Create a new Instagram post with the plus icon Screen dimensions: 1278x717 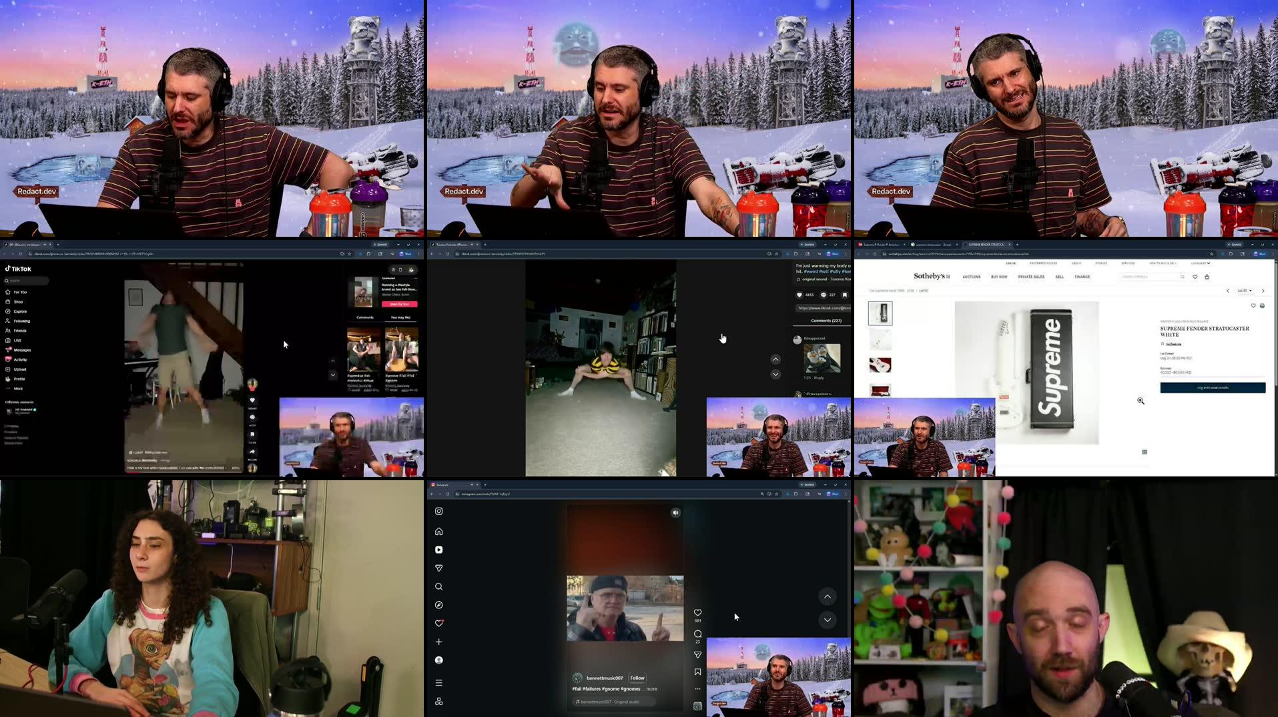(438, 641)
